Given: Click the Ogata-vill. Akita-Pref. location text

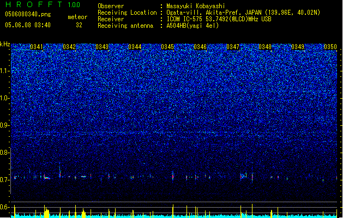Looking at the screenshot, I should (x=243, y=13).
